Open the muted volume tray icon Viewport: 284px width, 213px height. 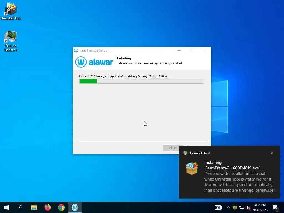coord(248,207)
